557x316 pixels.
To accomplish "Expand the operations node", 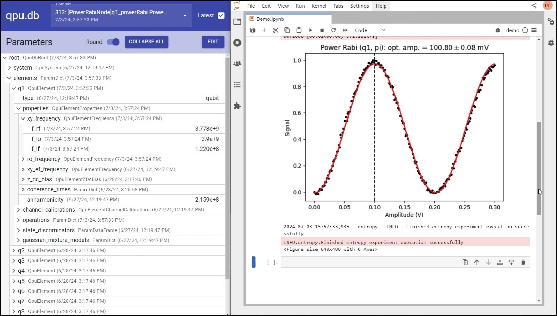I will (18, 220).
